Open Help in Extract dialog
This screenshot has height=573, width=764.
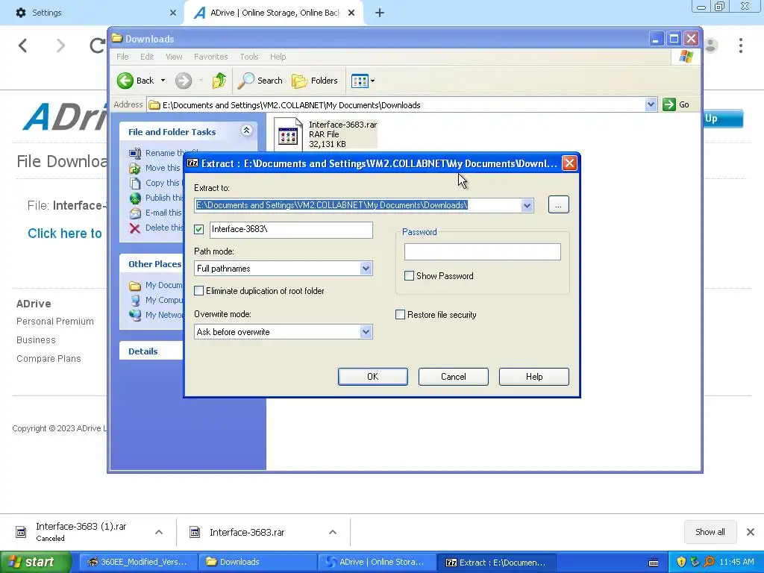click(x=534, y=377)
